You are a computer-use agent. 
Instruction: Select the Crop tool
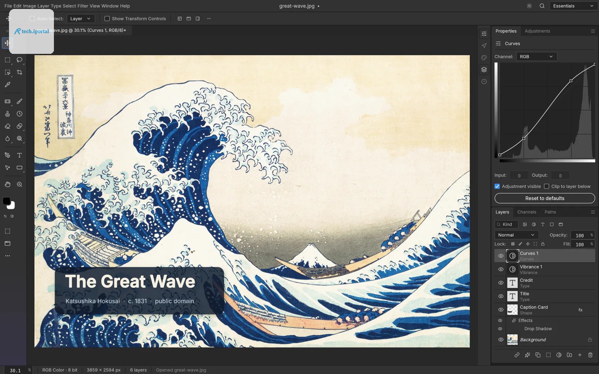click(x=19, y=72)
